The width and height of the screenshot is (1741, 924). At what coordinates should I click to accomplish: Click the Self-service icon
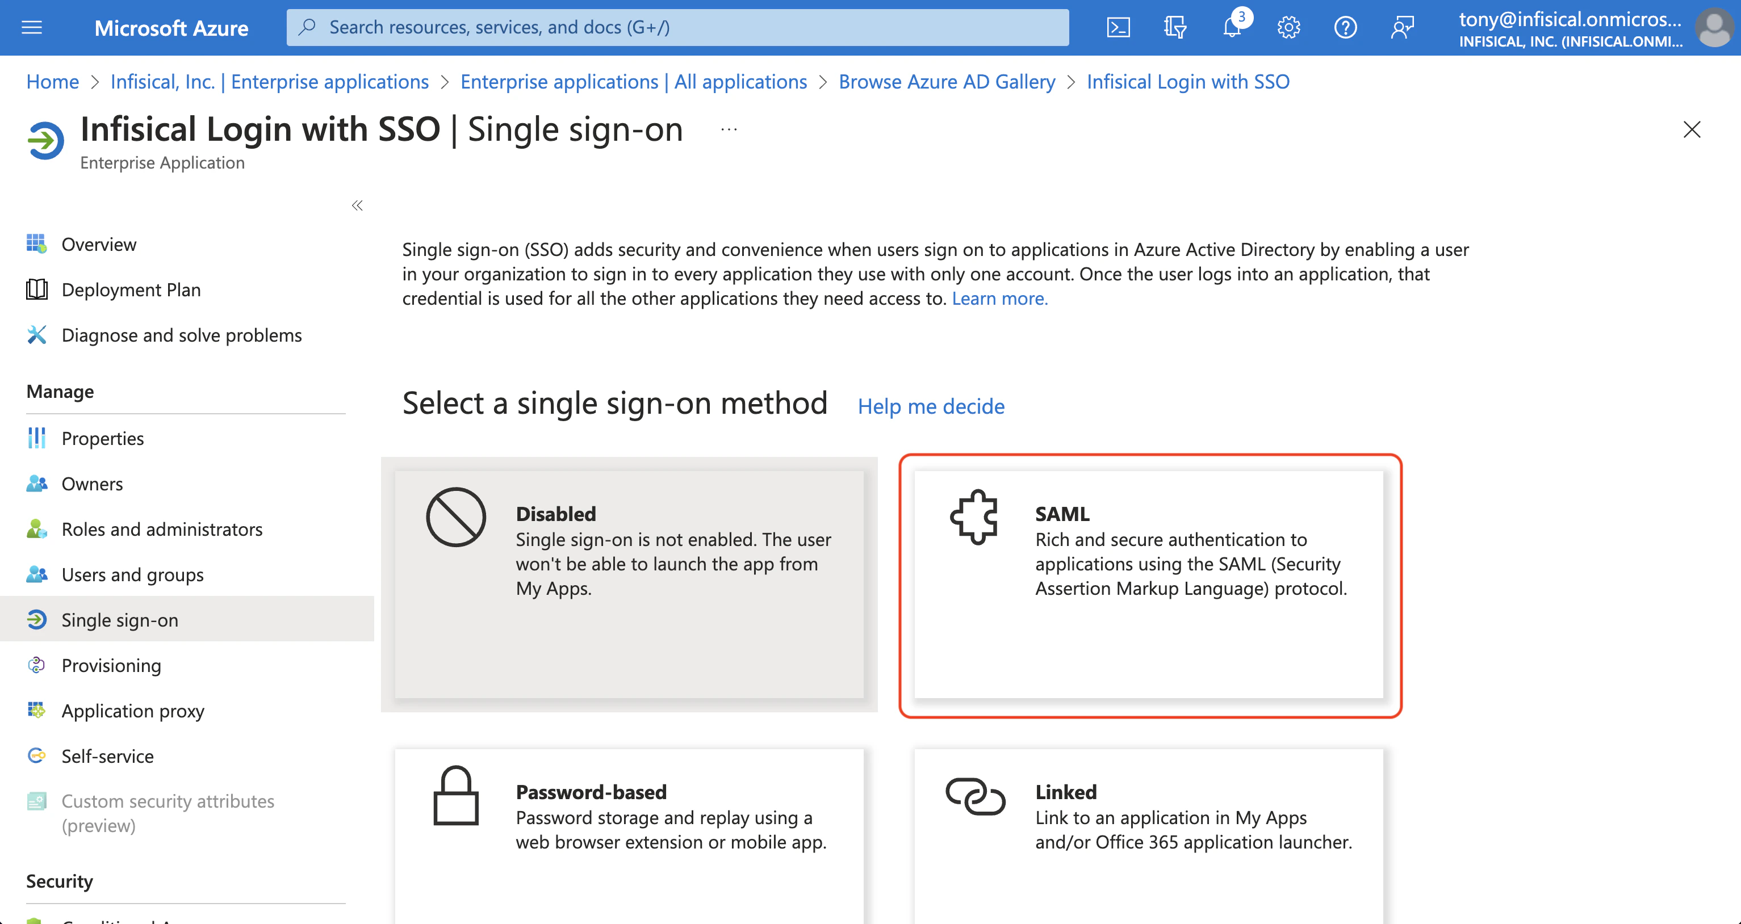(x=36, y=755)
